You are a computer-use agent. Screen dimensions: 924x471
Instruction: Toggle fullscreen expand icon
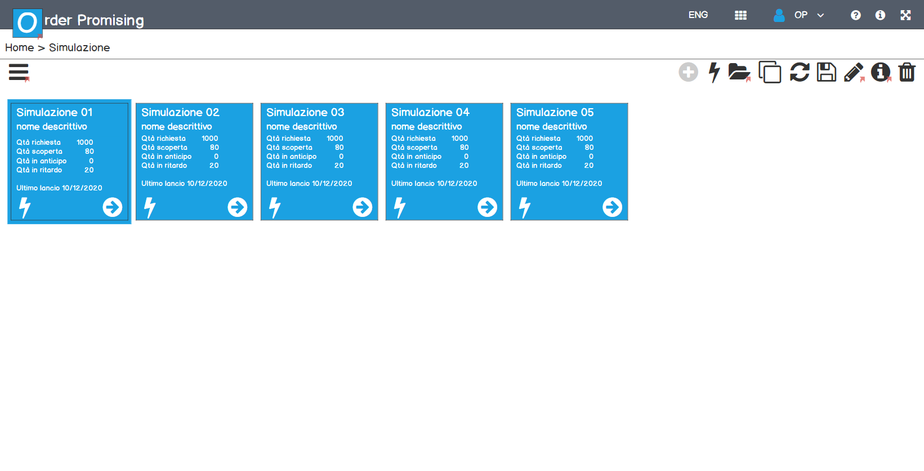(x=905, y=15)
